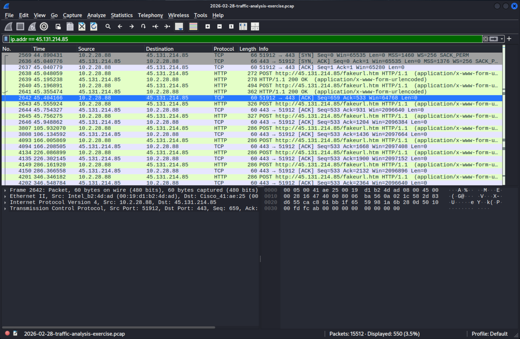The height and width of the screenshot is (339, 520).
Task: Open a capture file icon
Action: [x=58, y=27]
